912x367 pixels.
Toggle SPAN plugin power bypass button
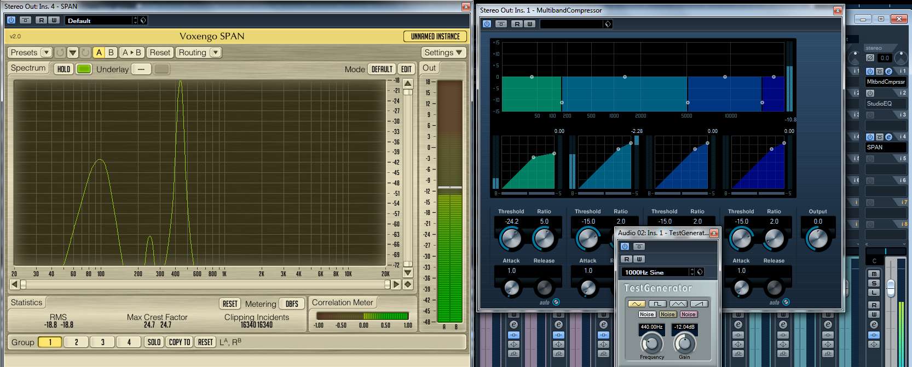11,20
